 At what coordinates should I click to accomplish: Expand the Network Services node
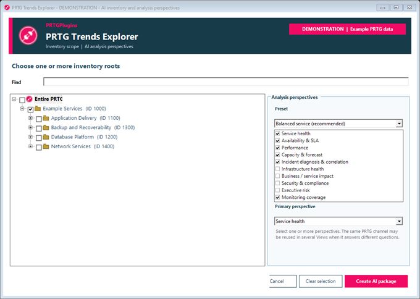[x=30, y=146]
